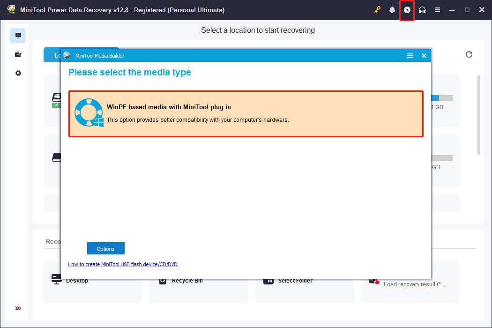Click the yellow key registration icon
The image size is (492, 328).
coord(377,9)
